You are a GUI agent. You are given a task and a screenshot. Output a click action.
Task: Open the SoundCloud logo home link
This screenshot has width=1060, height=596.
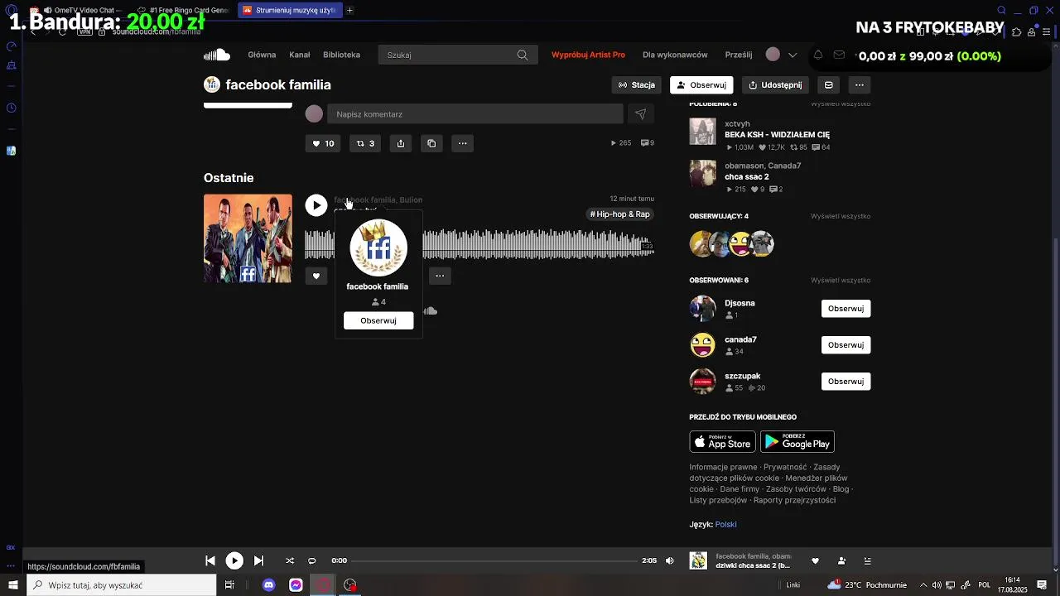point(217,55)
